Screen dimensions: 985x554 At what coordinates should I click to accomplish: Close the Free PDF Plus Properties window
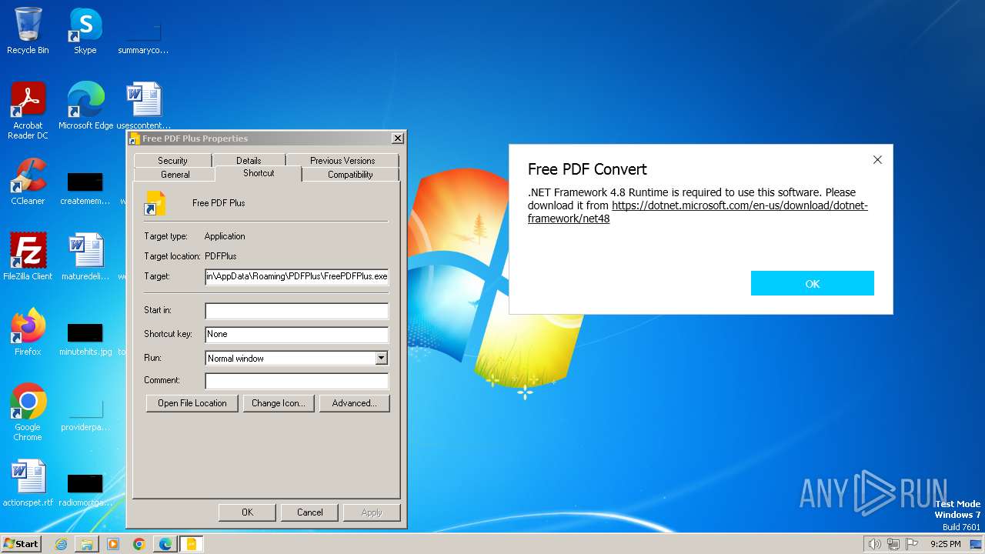click(x=397, y=138)
